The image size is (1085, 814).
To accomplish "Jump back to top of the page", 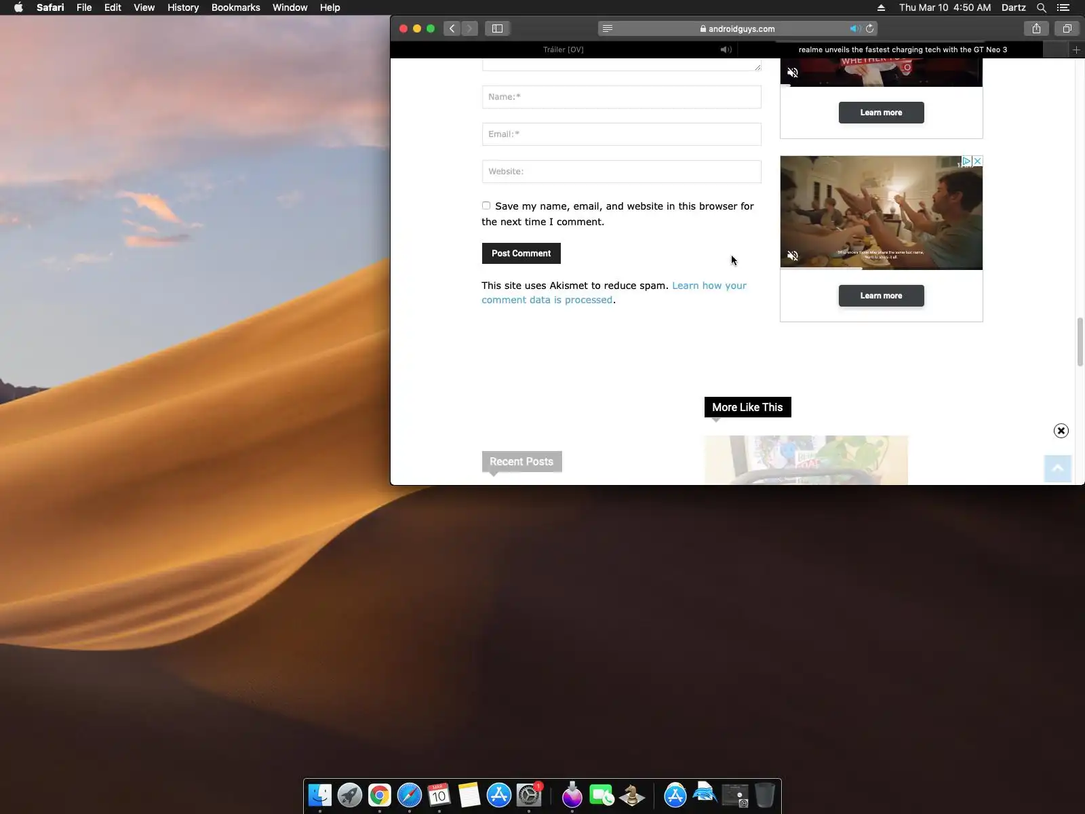I will click(1057, 469).
